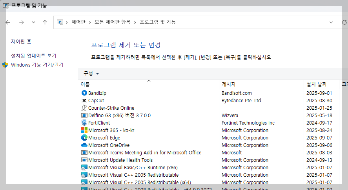Select the CapCut entry
Viewport: 348px width, 190px height.
96,100
